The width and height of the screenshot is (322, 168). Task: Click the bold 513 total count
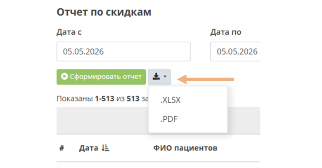point(133,99)
